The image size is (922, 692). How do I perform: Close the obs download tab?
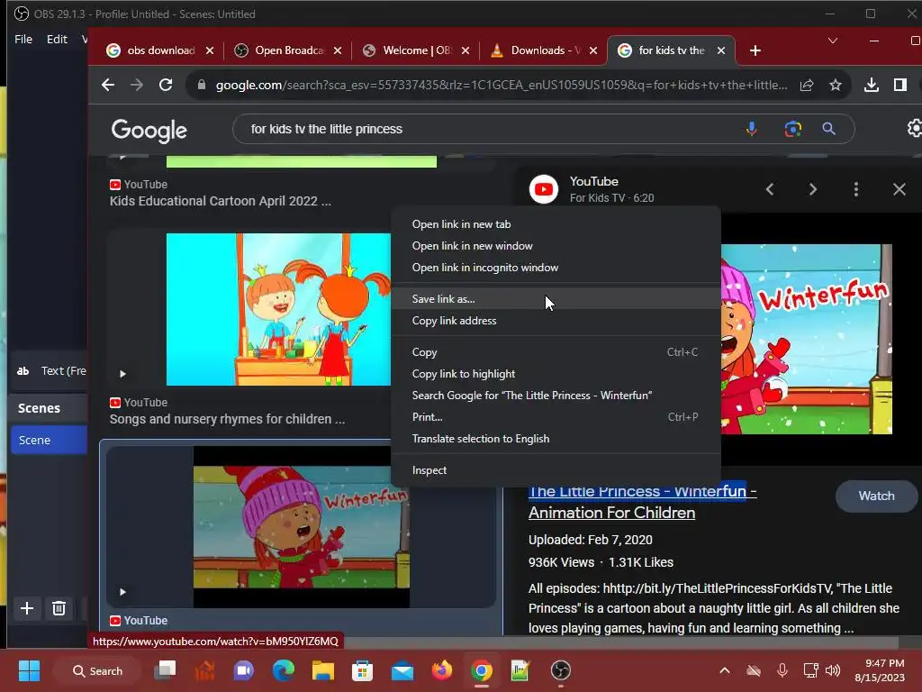[209, 50]
